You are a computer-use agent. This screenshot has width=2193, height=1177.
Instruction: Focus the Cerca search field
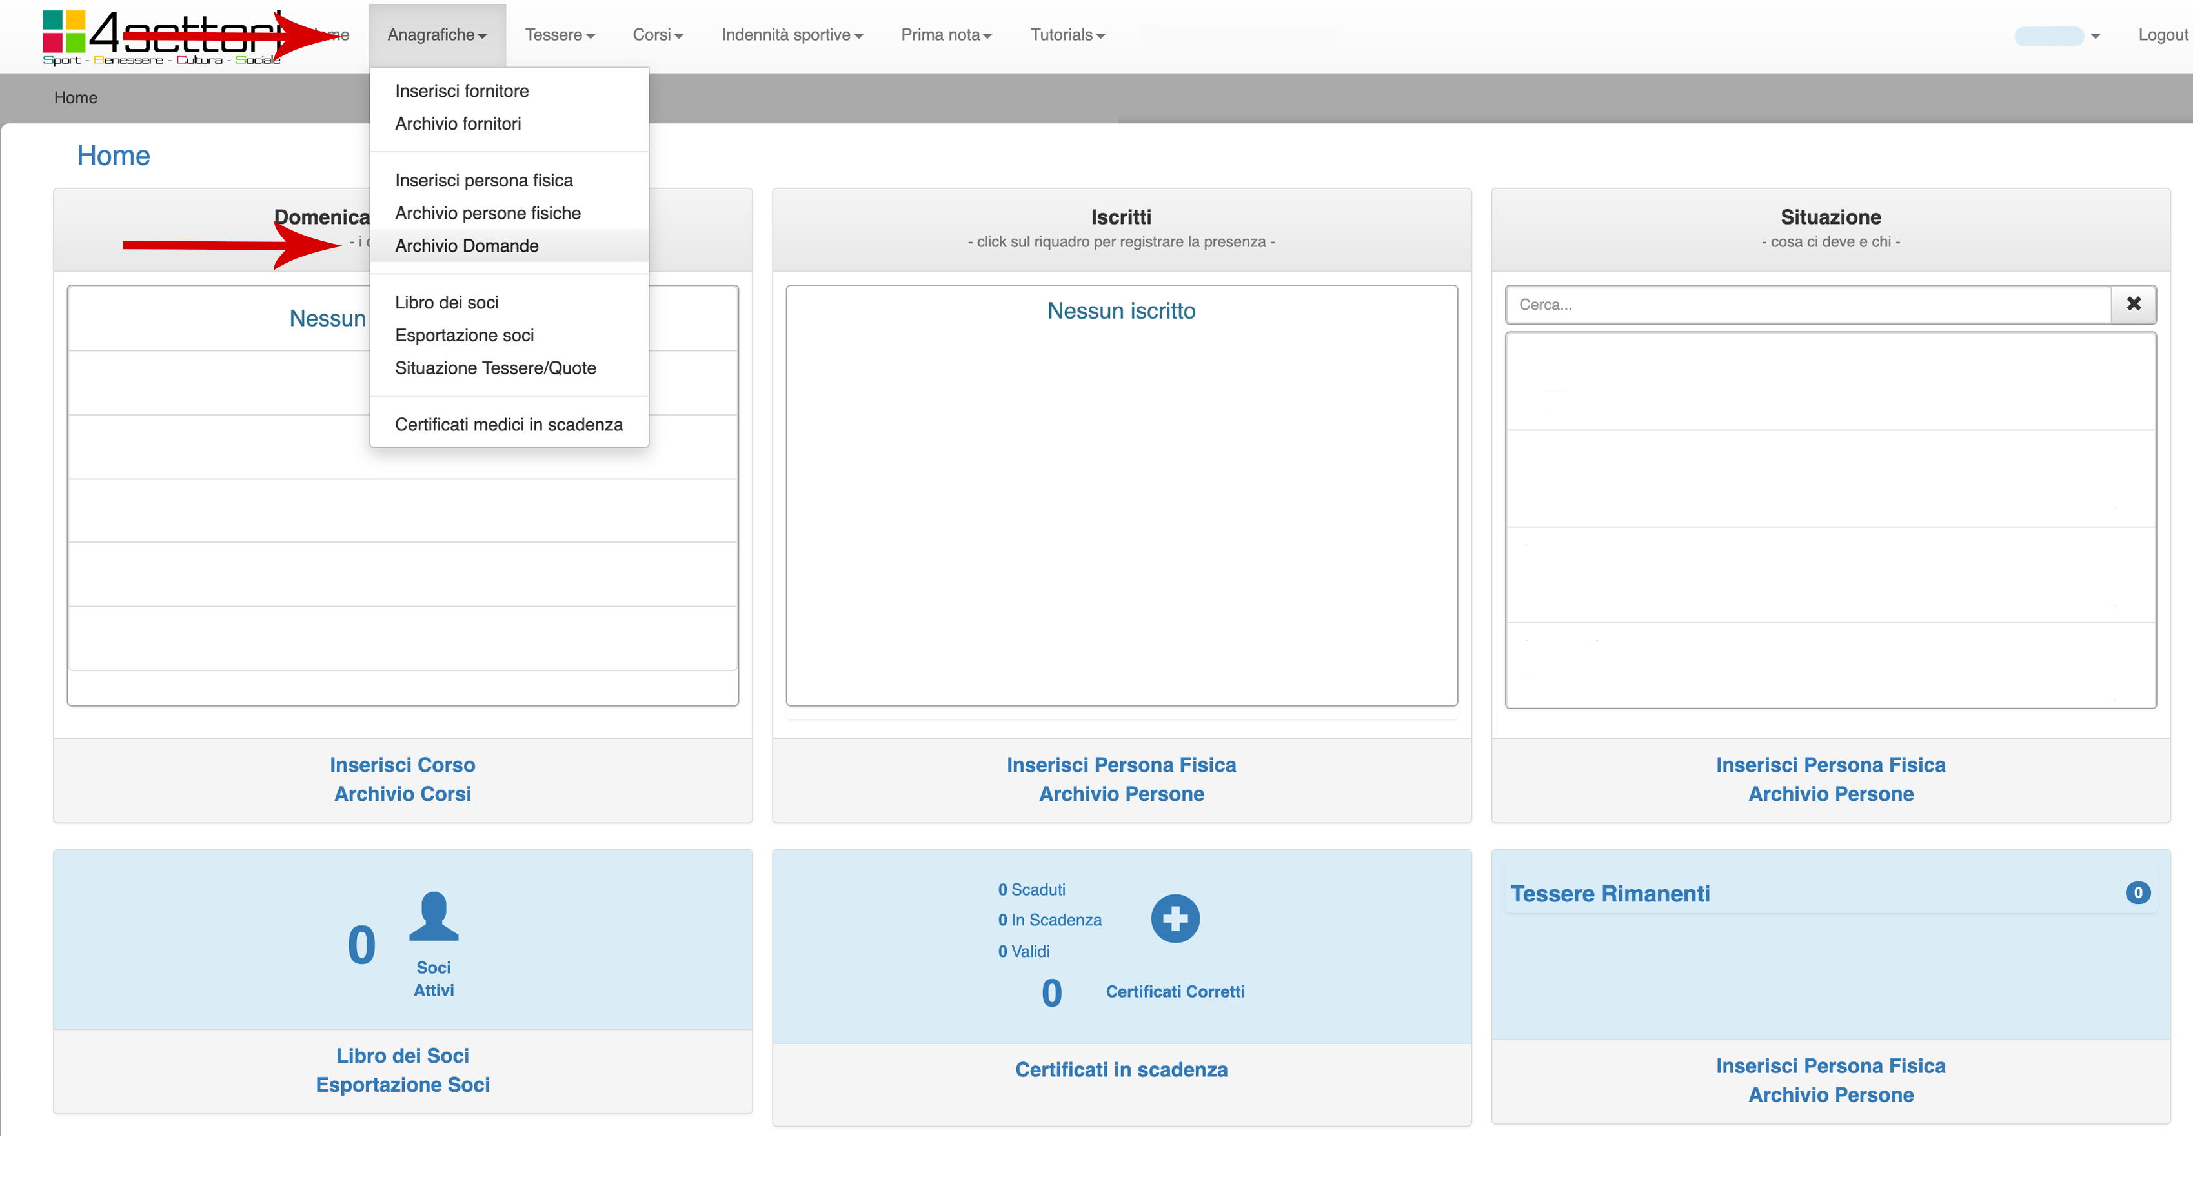(x=1808, y=305)
